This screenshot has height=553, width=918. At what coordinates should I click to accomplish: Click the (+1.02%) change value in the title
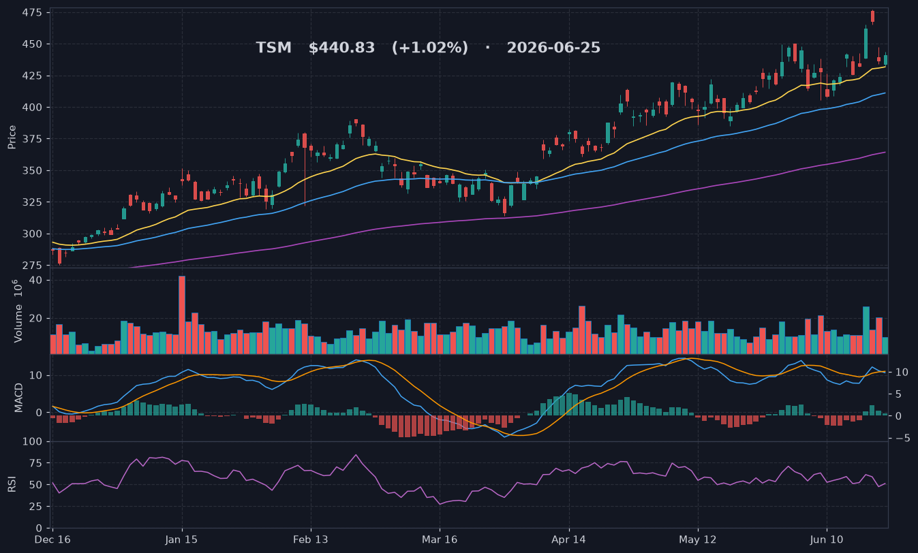click(430, 48)
